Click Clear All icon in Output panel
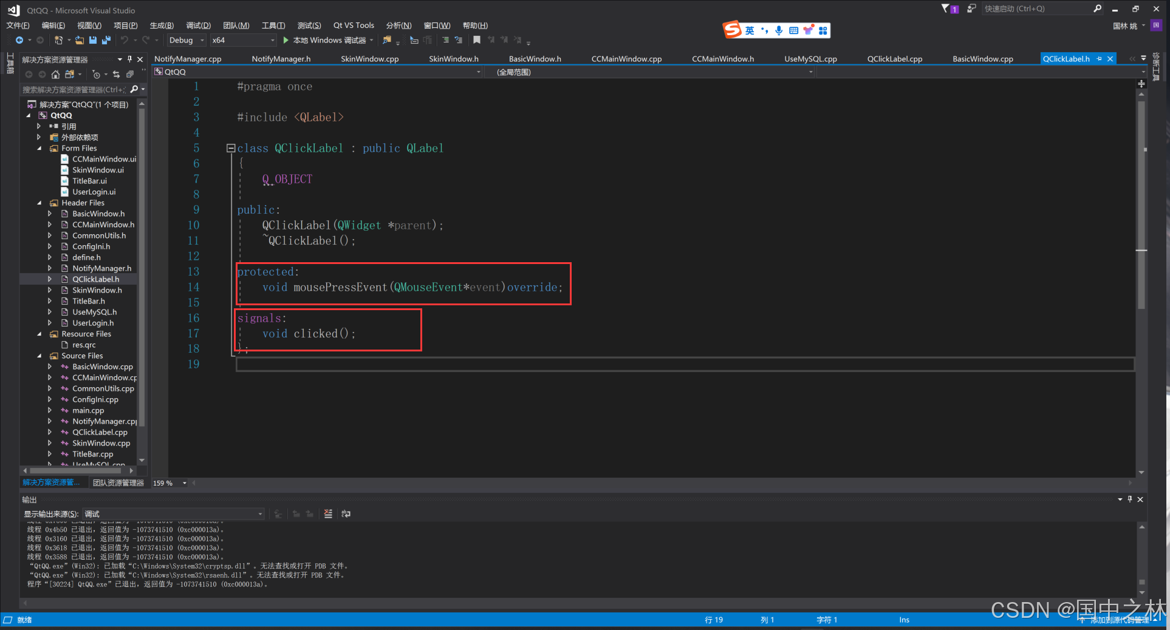This screenshot has height=630, width=1170. 328,514
